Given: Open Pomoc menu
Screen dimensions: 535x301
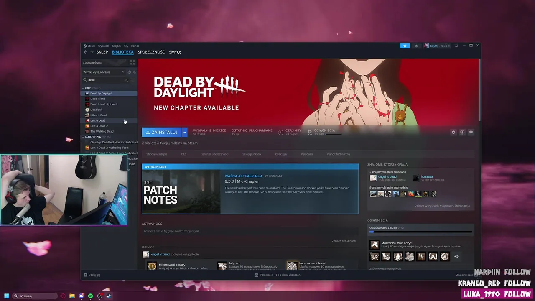Looking at the screenshot, I should coord(135,46).
